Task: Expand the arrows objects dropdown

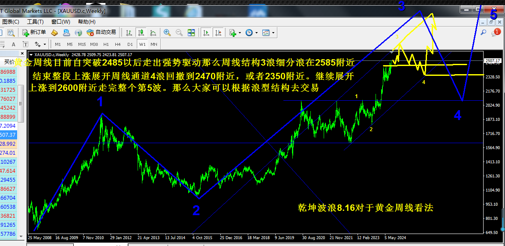Action: [45, 45]
